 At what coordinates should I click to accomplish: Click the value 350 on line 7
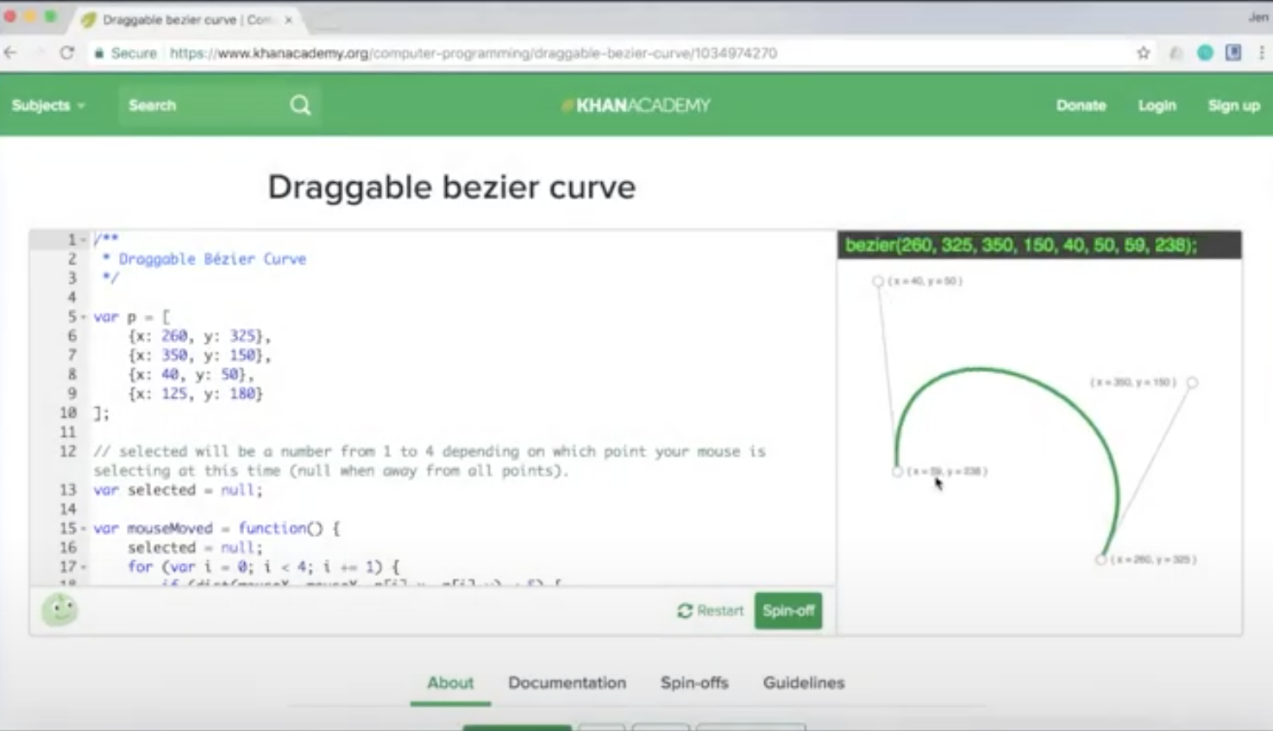point(174,355)
